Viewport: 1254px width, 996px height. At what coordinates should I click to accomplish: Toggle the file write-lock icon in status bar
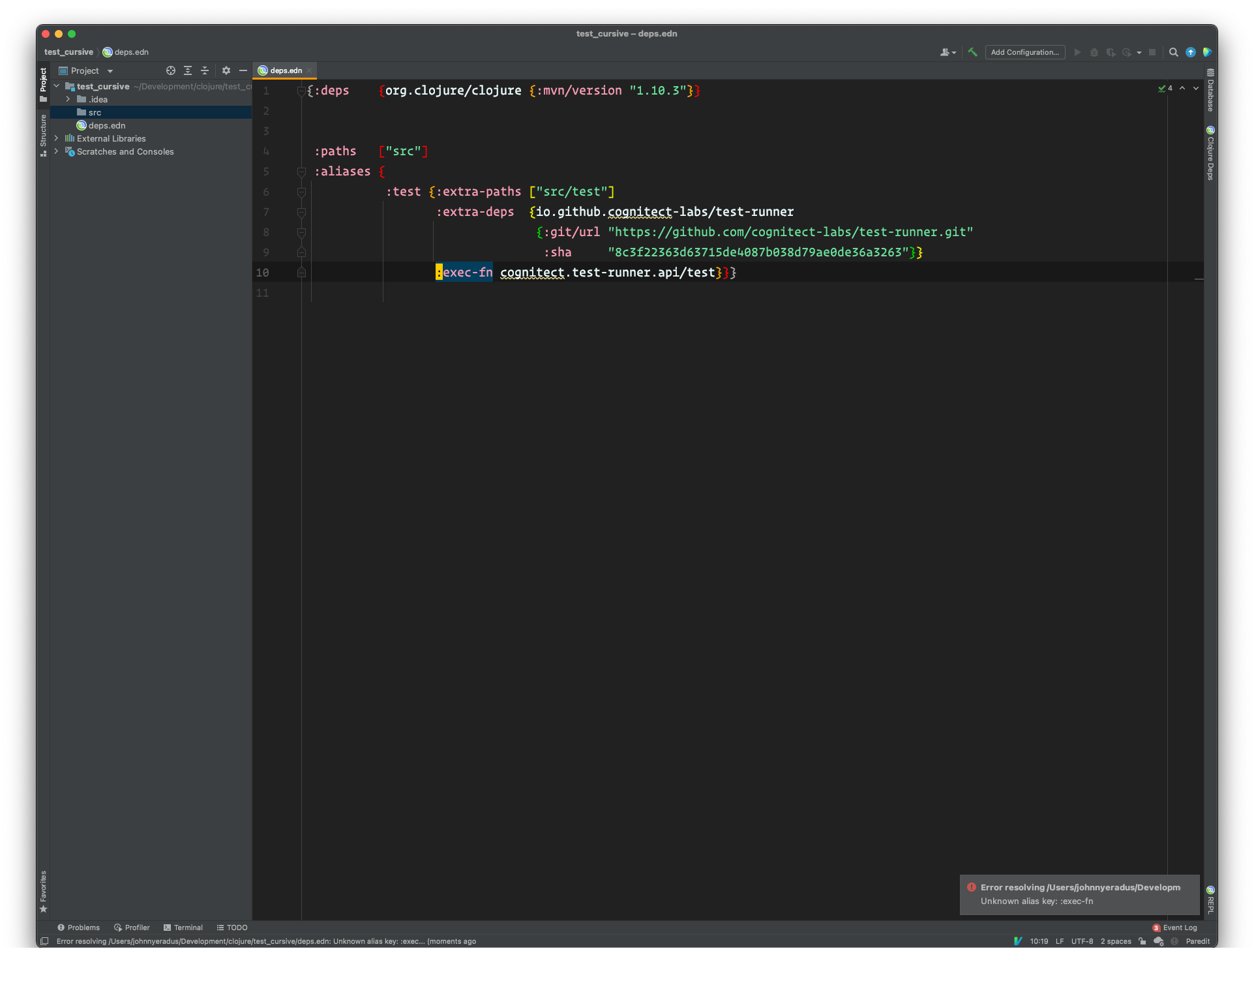pyautogui.click(x=1141, y=941)
